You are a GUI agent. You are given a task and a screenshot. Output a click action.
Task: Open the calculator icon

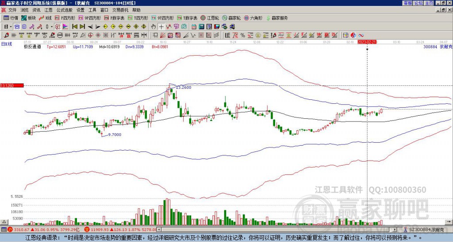point(201,26)
